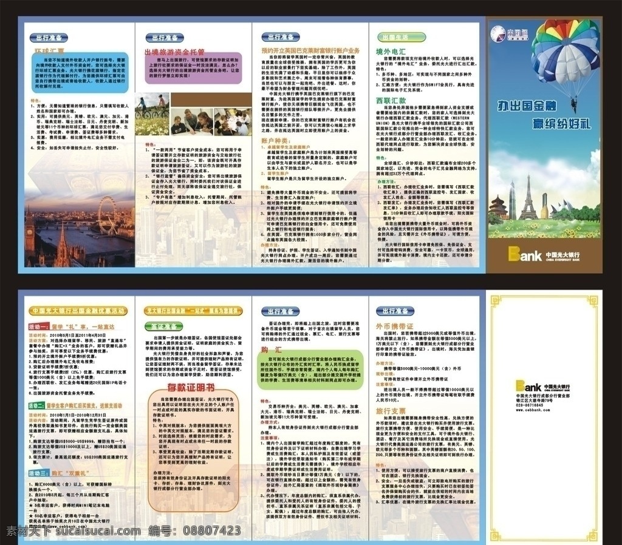622x545 pixels.
Task: Select the 存款证明书 red heading
Action: click(x=191, y=387)
